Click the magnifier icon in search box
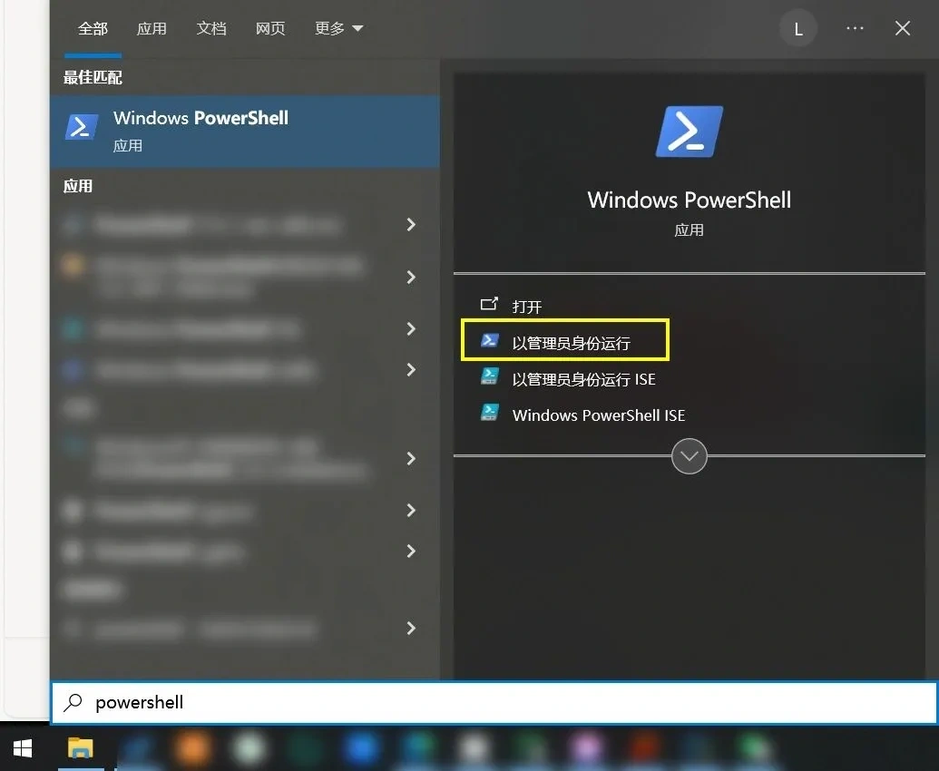 coord(73,702)
